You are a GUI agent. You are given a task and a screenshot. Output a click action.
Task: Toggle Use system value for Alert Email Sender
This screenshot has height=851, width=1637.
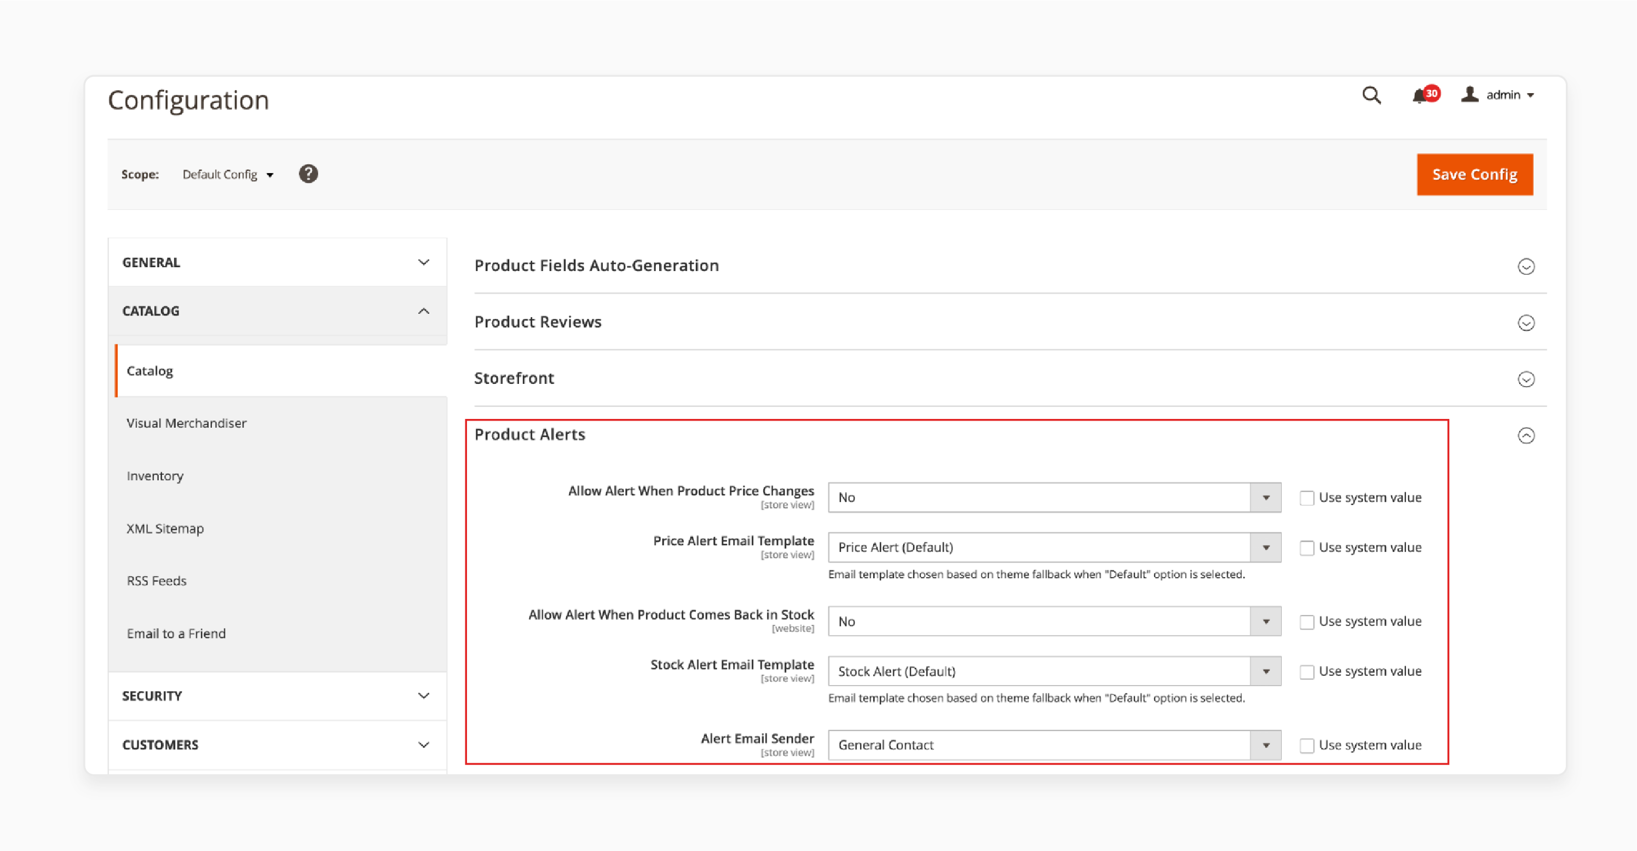[1305, 744]
